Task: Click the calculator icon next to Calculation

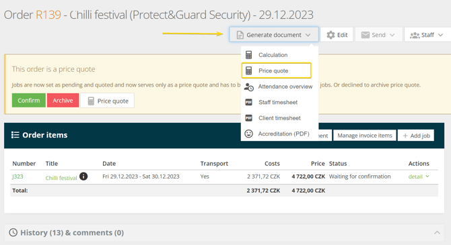Action: pyautogui.click(x=249, y=55)
